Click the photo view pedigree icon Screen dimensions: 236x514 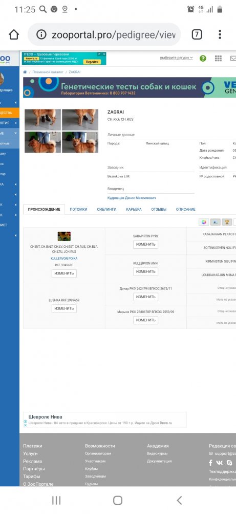(x=216, y=222)
